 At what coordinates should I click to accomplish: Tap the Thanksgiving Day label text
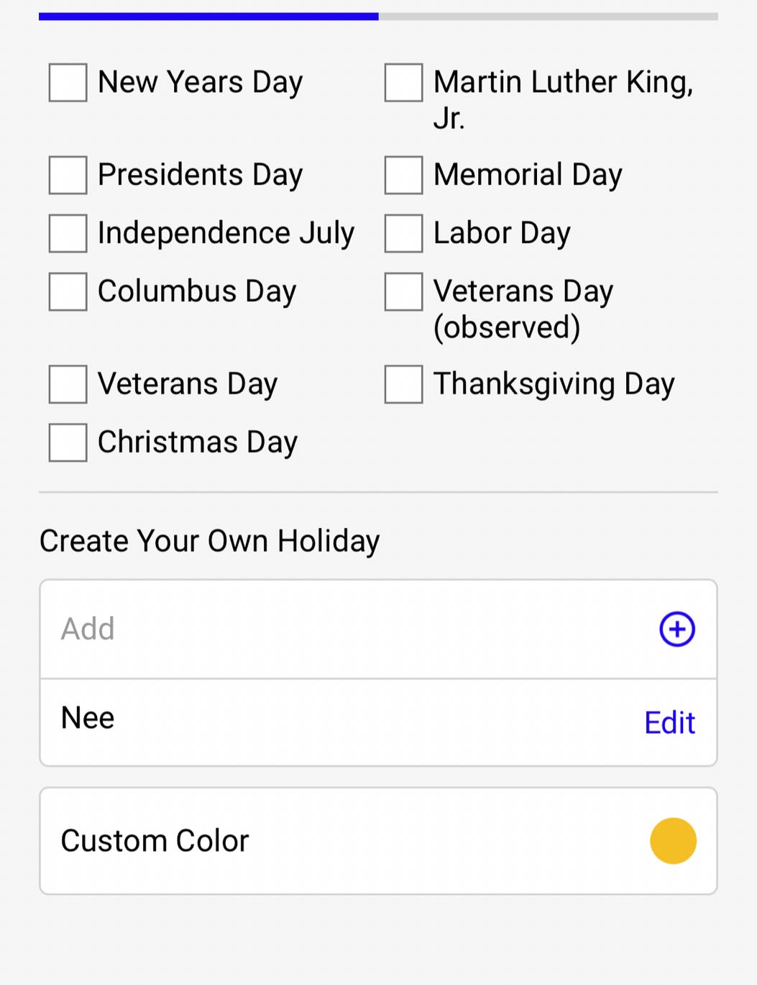pyautogui.click(x=554, y=384)
